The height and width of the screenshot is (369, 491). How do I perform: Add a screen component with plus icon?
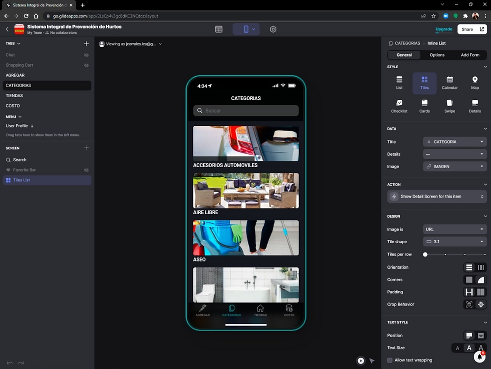coord(86,147)
